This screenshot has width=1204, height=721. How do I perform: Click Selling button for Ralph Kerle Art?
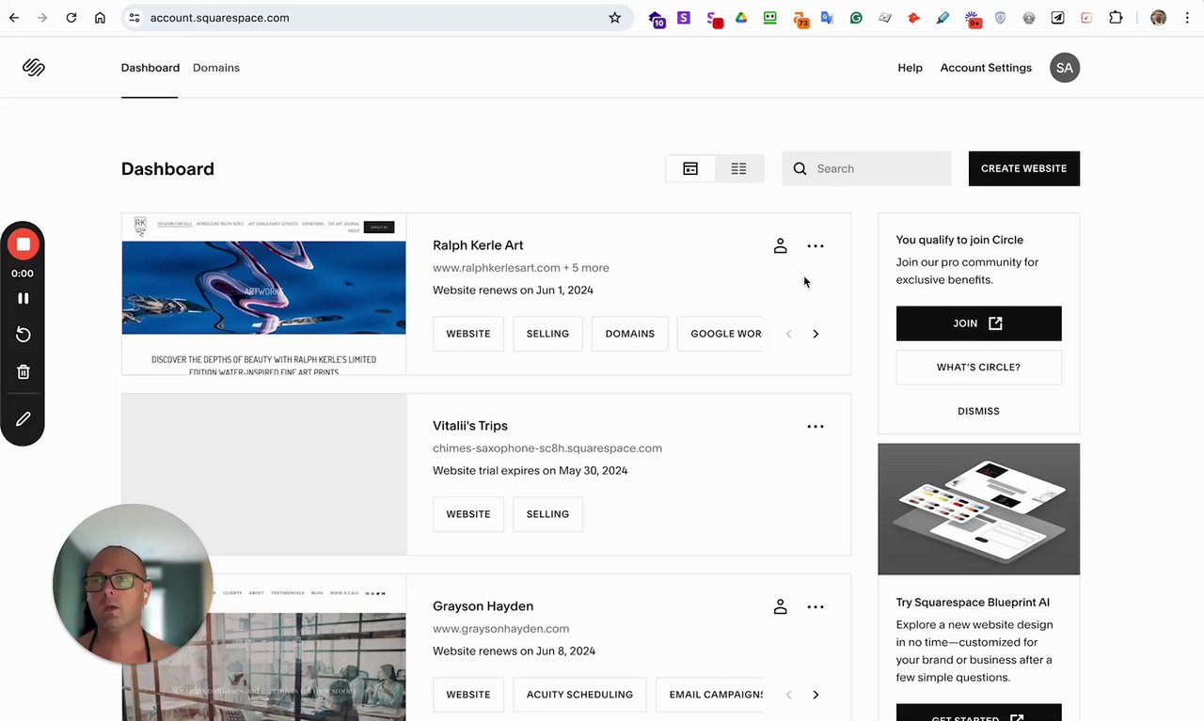[547, 334]
